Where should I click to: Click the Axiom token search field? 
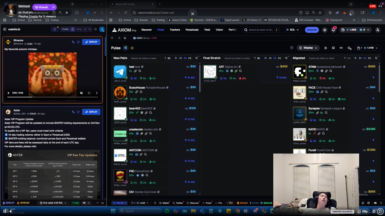[x=261, y=30]
